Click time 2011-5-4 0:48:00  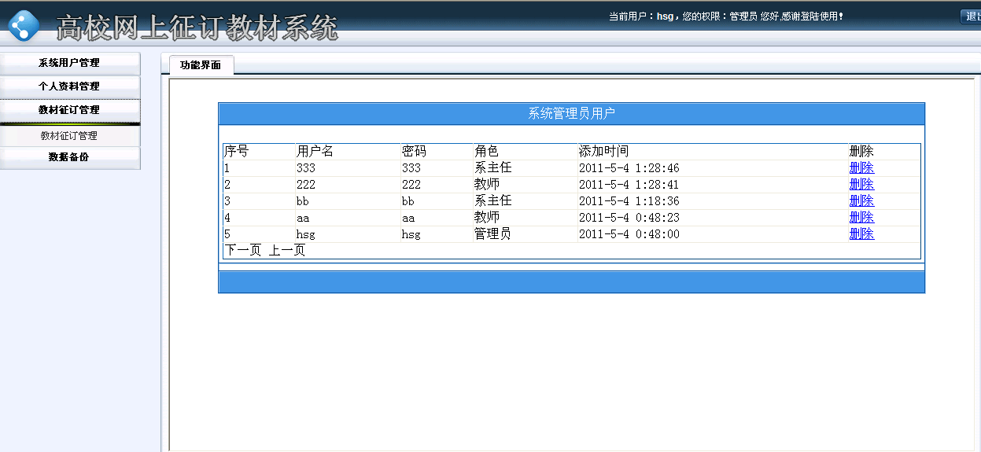(x=629, y=234)
